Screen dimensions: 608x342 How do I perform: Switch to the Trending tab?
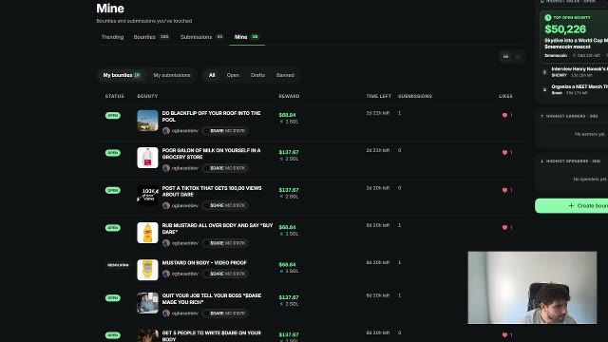coord(112,37)
